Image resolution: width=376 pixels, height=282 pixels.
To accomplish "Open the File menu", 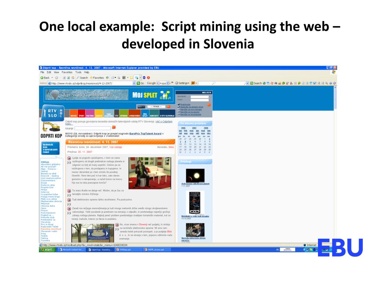I will (x=42, y=72).
